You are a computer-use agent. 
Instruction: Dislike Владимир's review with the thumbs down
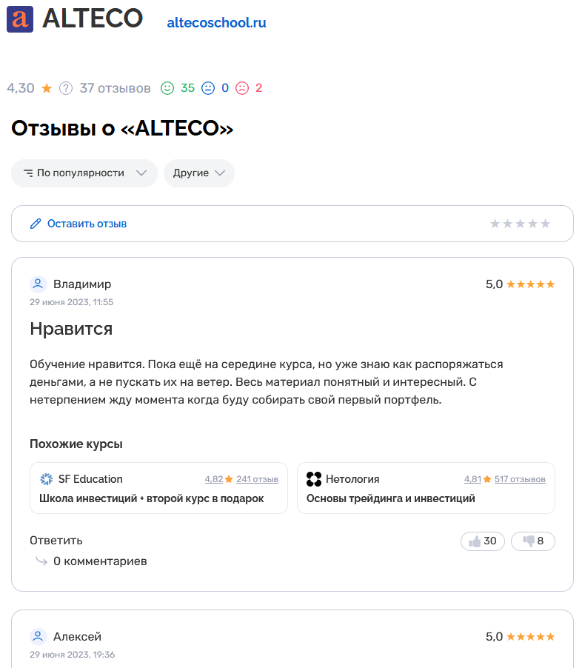click(x=532, y=541)
